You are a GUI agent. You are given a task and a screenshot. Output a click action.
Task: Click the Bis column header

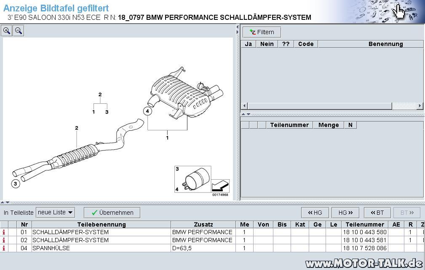(282, 224)
